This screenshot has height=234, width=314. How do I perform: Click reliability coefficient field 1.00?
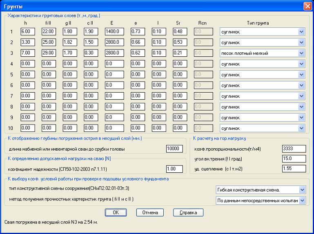(x=174, y=169)
